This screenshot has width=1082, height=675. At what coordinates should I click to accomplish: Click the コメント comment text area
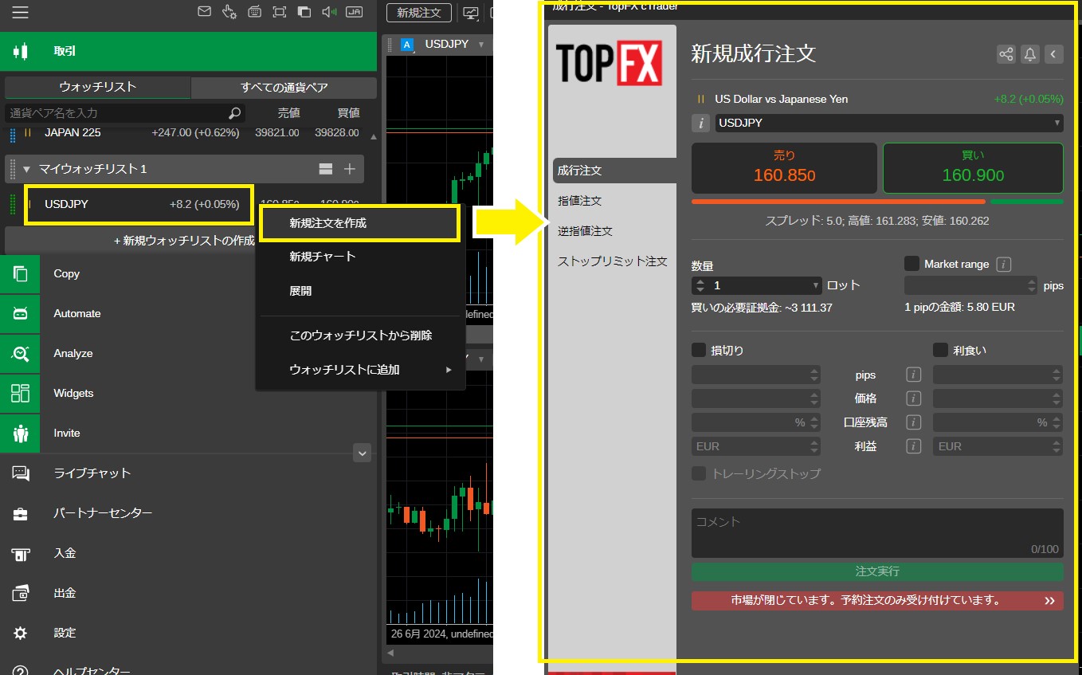(877, 533)
